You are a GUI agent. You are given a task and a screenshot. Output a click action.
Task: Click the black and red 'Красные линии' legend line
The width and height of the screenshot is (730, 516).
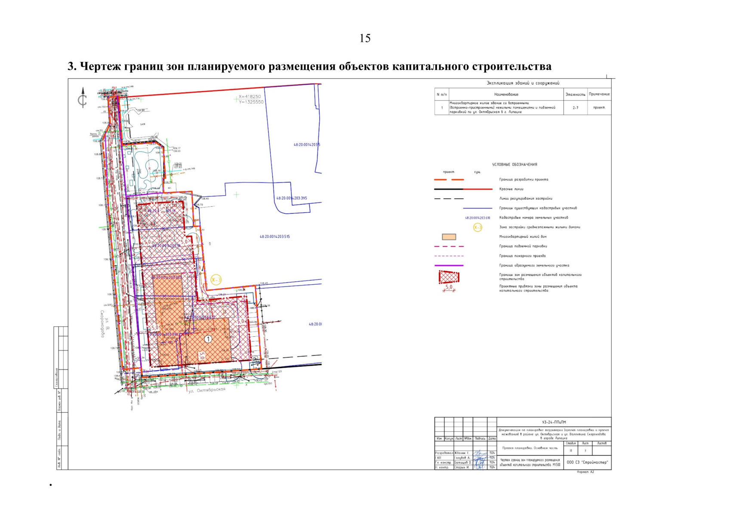click(x=463, y=189)
